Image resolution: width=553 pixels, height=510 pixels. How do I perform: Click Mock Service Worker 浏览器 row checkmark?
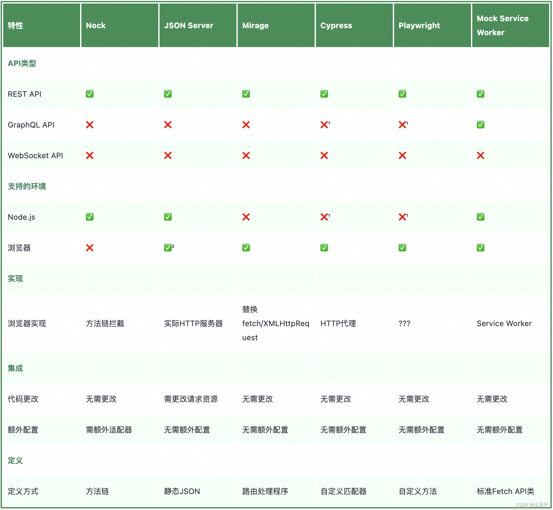[x=481, y=248]
